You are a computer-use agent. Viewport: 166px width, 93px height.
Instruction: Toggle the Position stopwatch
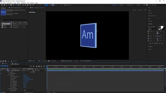click(11, 78)
